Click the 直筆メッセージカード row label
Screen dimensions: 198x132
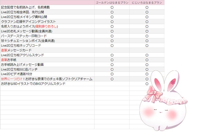(16, 50)
